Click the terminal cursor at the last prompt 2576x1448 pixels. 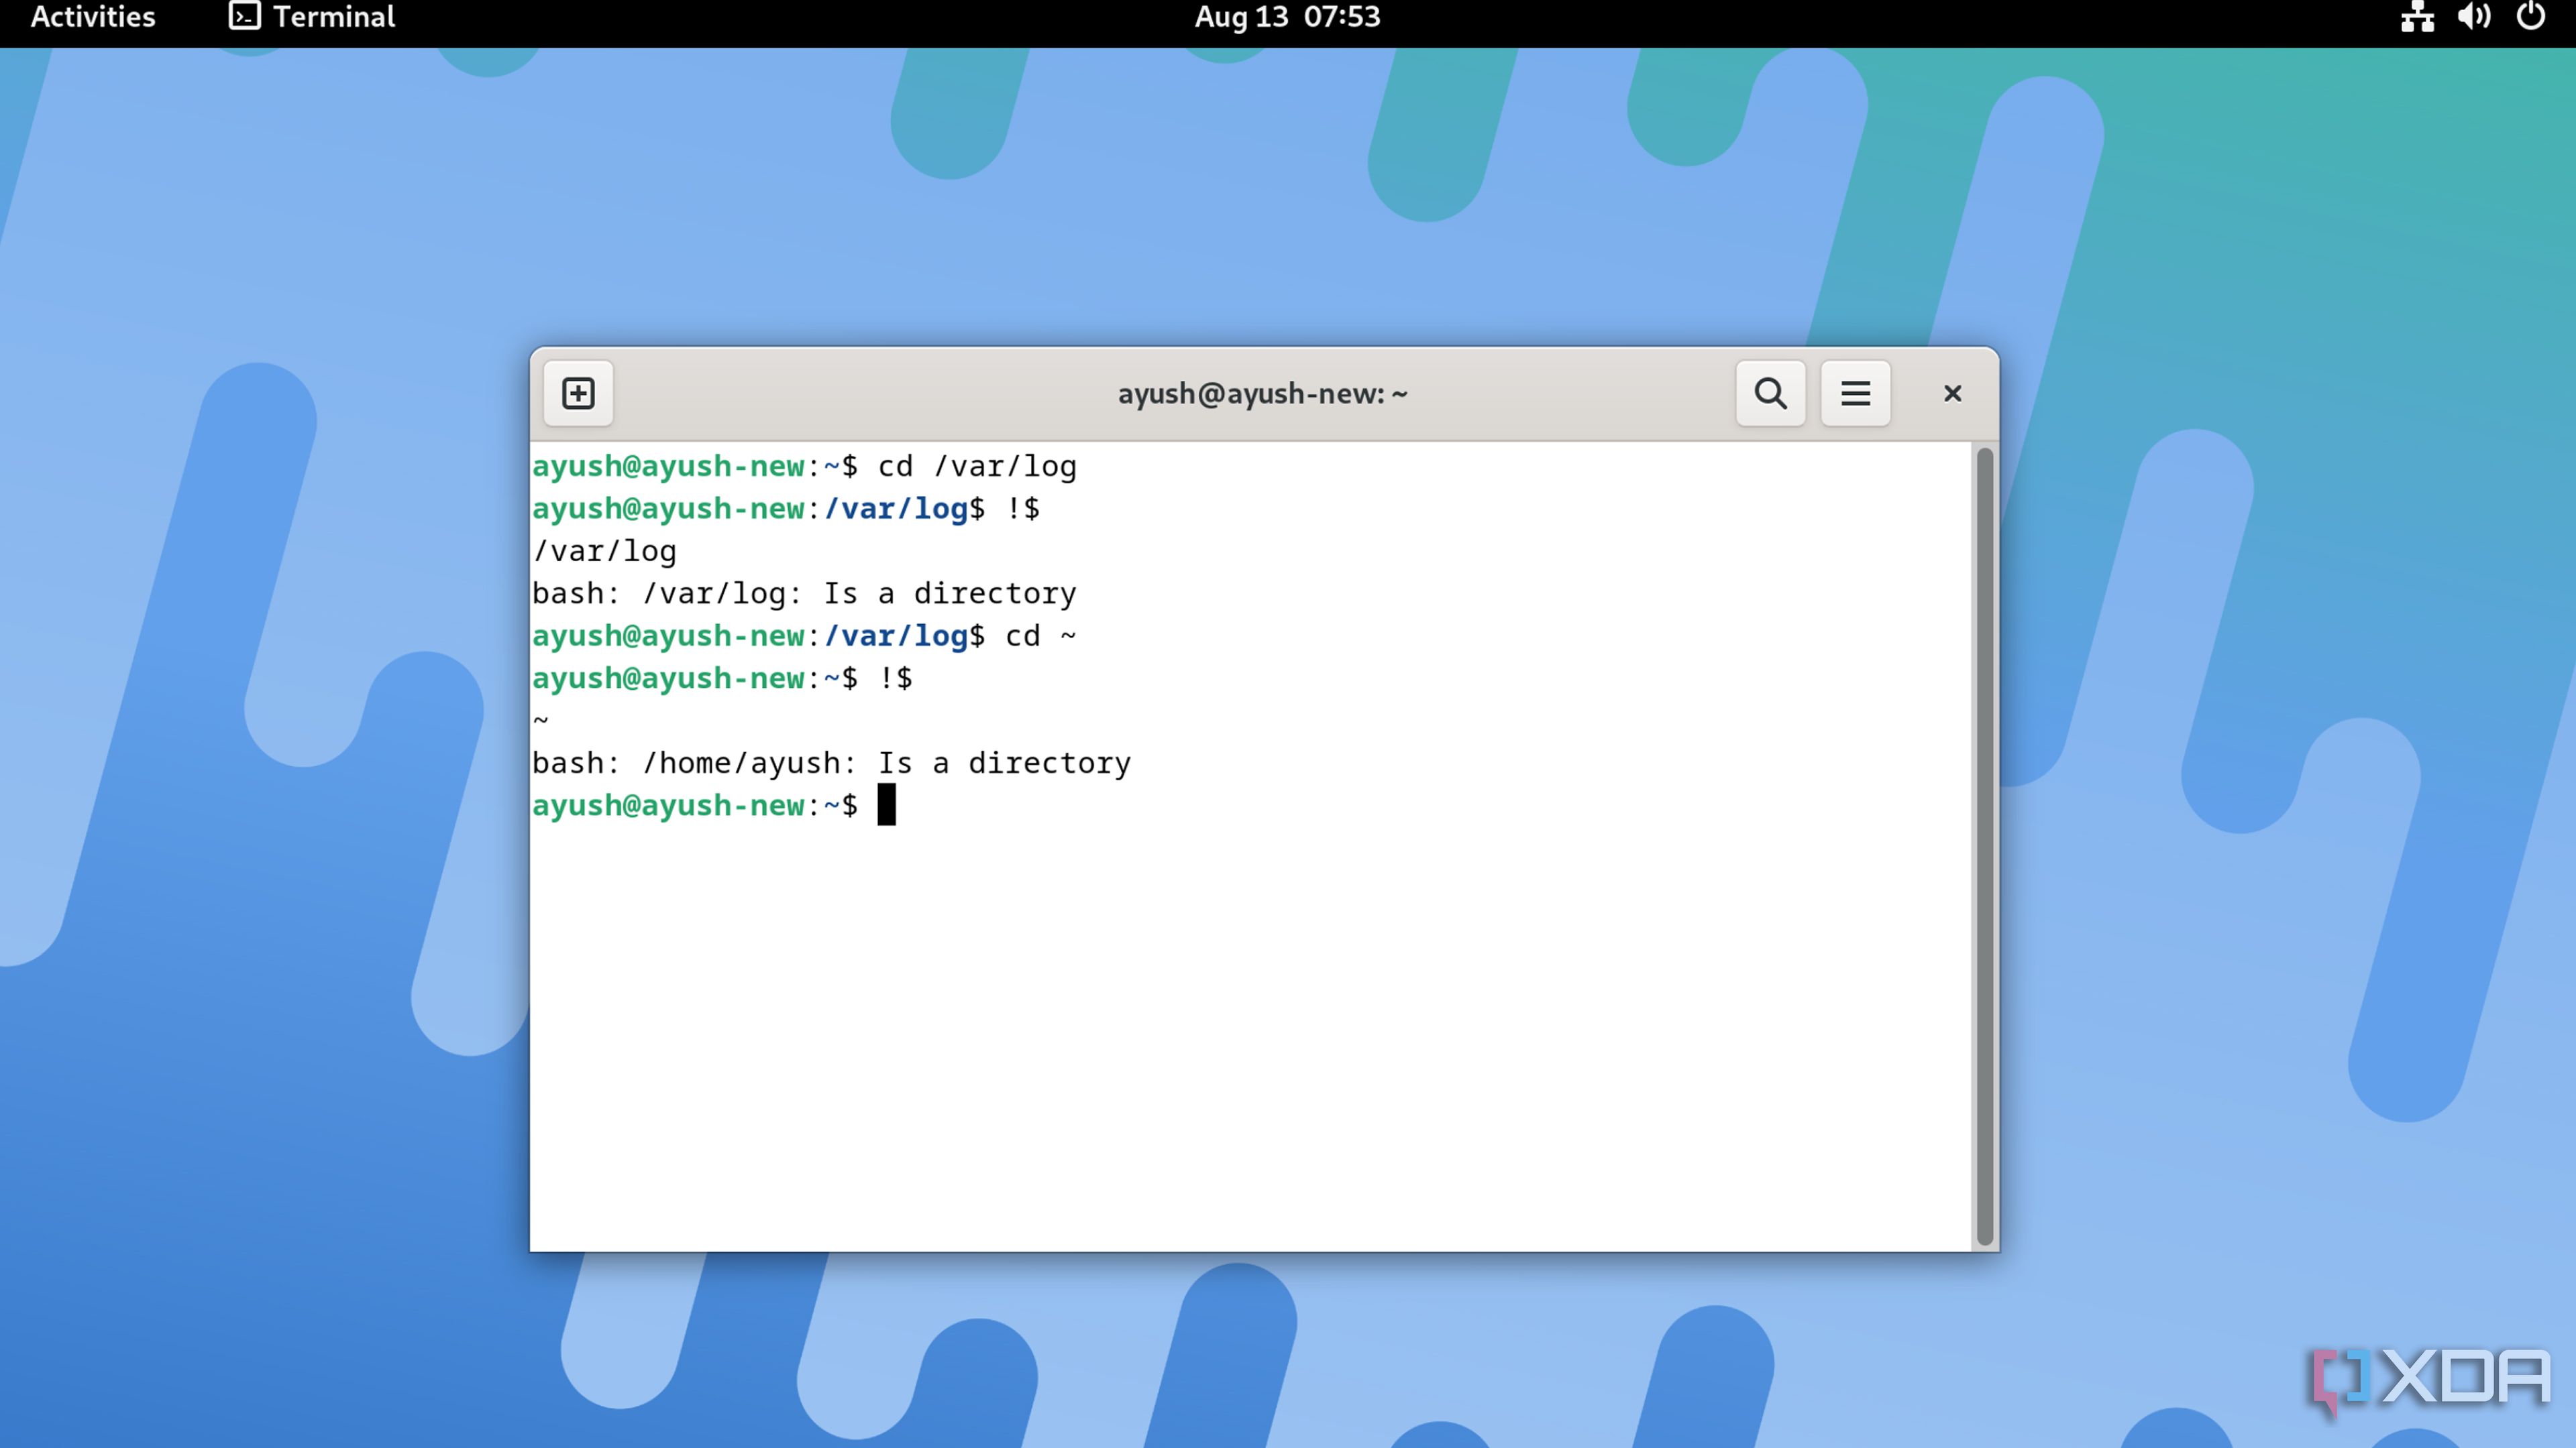click(x=886, y=804)
